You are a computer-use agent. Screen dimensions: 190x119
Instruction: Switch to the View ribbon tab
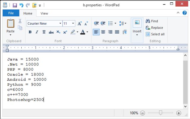[44, 13]
